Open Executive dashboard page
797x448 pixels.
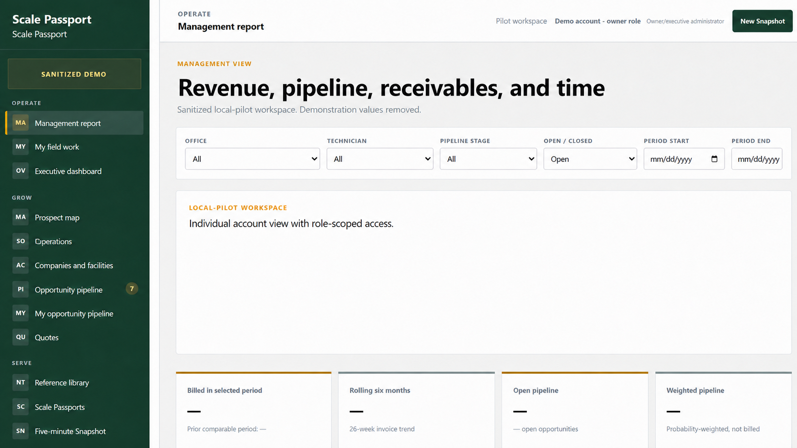[x=74, y=171]
